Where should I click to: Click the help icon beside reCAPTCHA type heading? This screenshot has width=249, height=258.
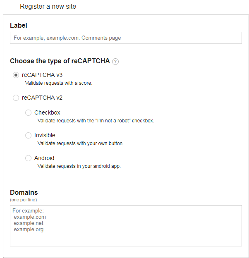[115, 62]
